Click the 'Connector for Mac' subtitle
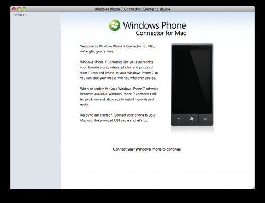This screenshot has width=265, height=203. point(161,33)
